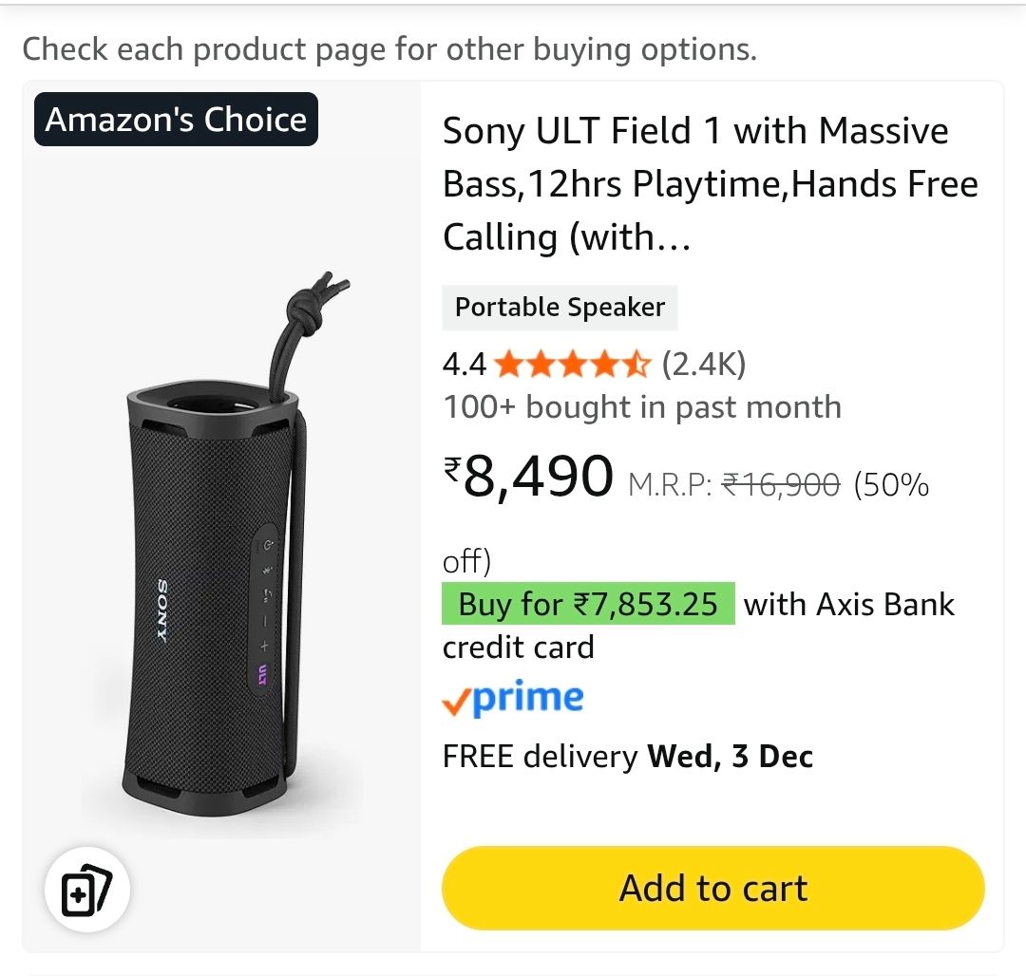Tap the ₹8,490 price
The width and height of the screenshot is (1026, 976).
(x=529, y=477)
